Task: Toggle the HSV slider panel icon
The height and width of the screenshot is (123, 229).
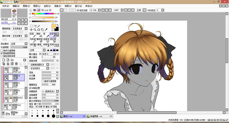Action: [39, 10]
